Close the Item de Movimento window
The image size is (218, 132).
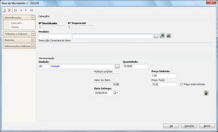[x=211, y=2]
